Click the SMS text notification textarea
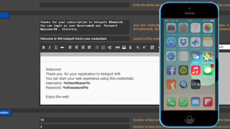This screenshot has height=129, width=230. click(85, 27)
